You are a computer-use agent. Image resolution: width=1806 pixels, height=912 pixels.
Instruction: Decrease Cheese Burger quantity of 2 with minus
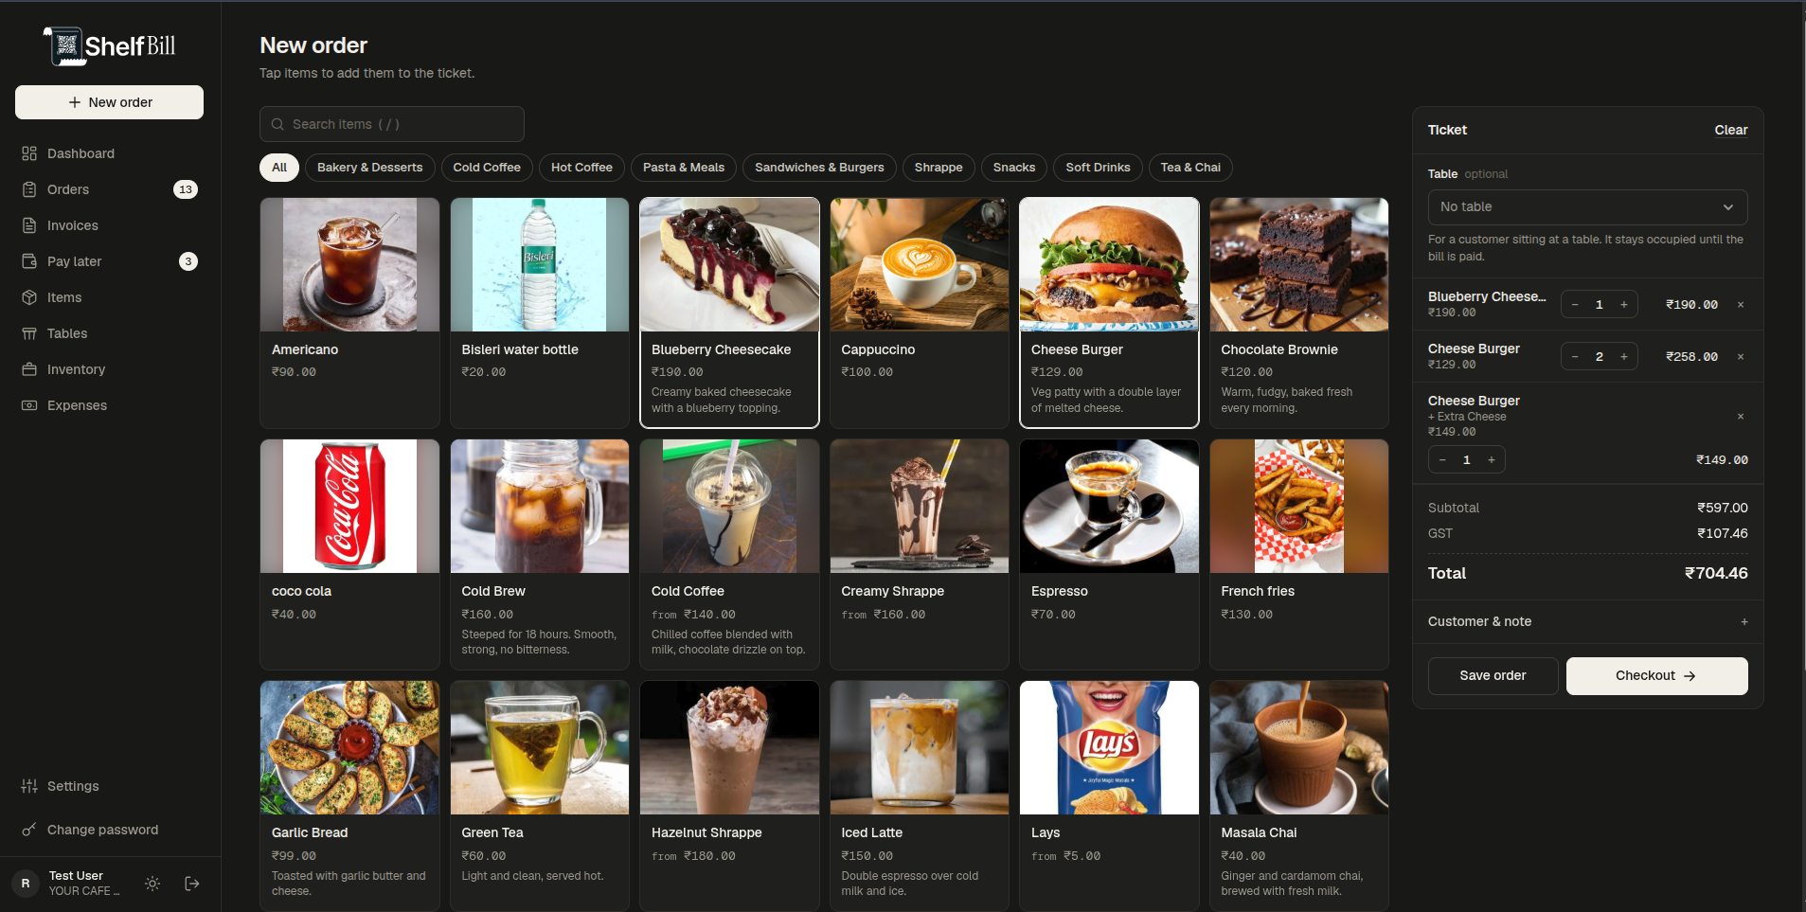tap(1575, 357)
